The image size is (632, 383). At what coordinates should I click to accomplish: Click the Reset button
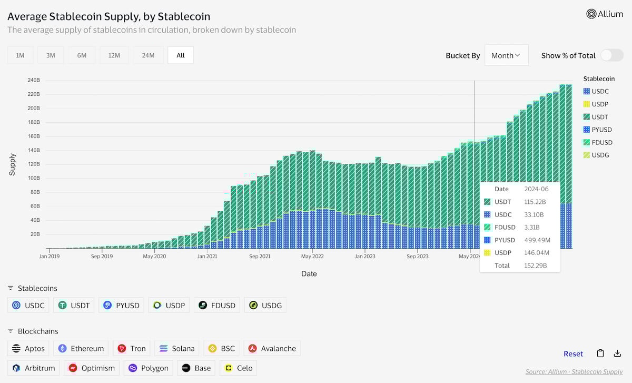point(573,353)
